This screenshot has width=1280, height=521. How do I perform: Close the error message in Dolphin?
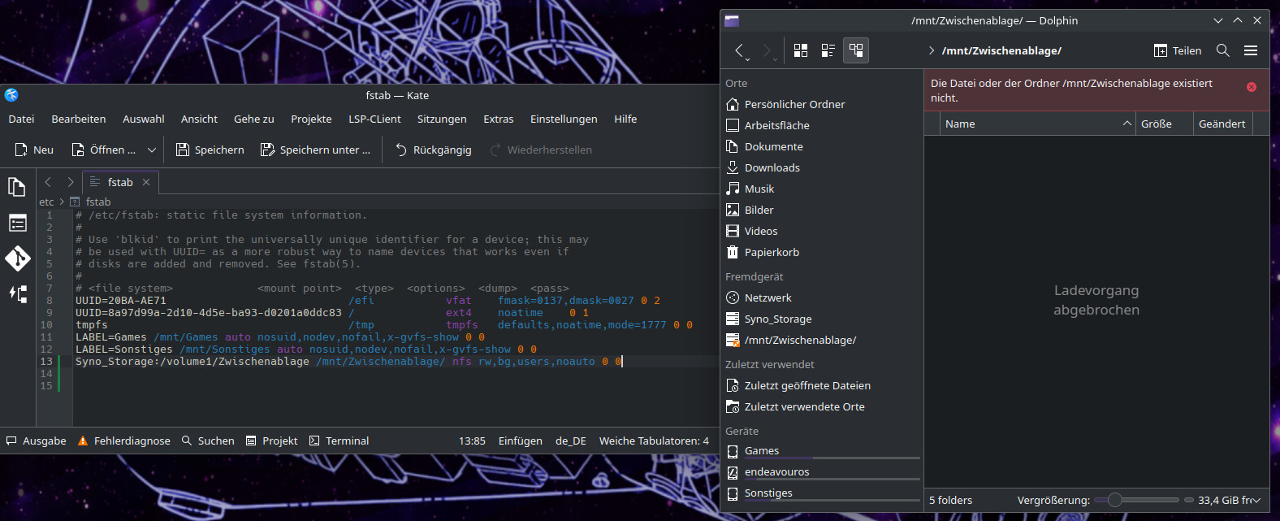(1252, 87)
